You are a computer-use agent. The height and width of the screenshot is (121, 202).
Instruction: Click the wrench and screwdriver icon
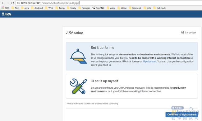78,86
